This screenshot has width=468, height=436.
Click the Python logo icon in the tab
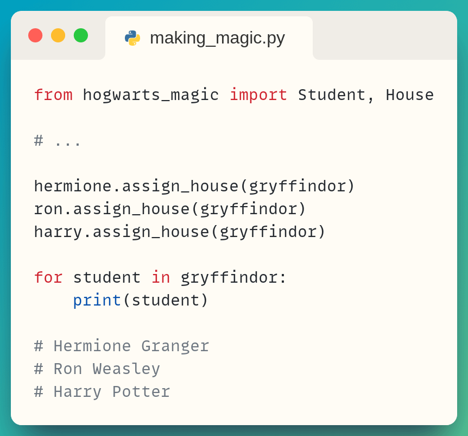coord(132,38)
